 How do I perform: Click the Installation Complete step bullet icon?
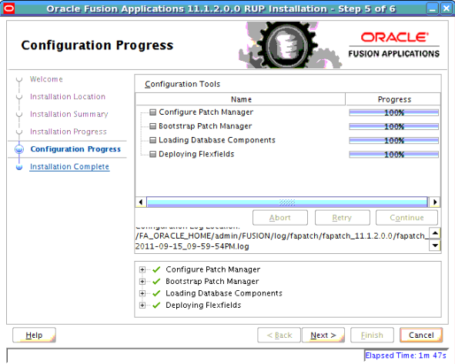(19, 167)
